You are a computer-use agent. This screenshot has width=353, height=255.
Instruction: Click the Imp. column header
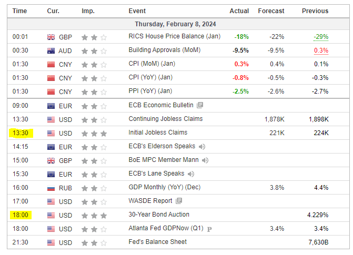coord(88,11)
